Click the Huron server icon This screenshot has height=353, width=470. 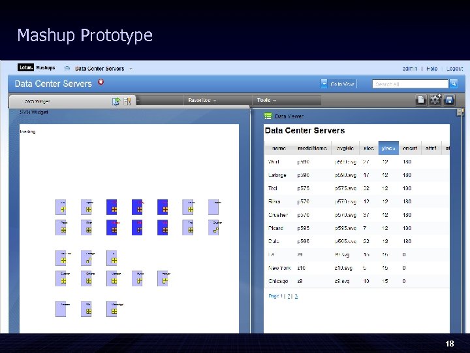137,278
